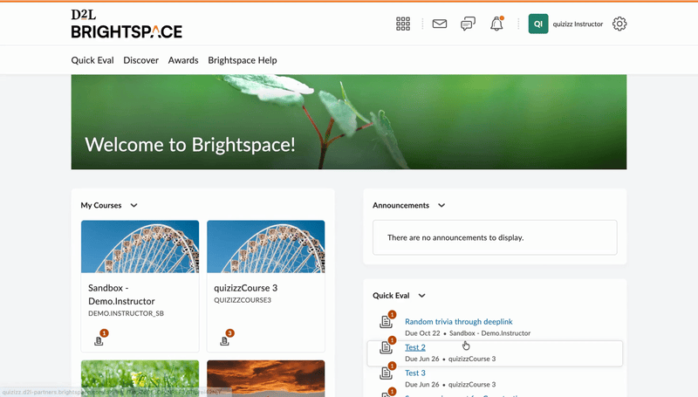
Task: Click the My Courses heading
Action: 101,206
